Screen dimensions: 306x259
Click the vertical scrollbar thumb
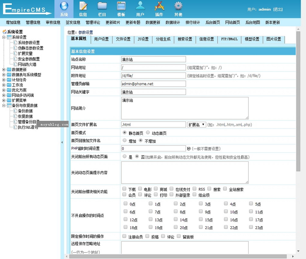pyautogui.click(x=298, y=101)
